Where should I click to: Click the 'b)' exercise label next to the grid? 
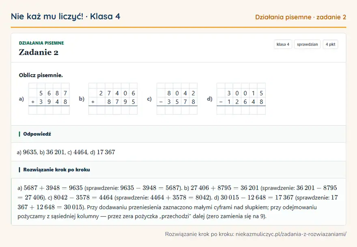pos(82,99)
